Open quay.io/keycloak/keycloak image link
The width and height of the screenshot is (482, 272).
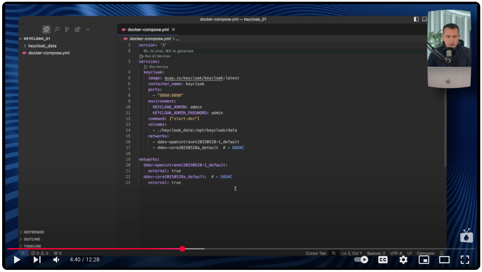pyautogui.click(x=194, y=78)
